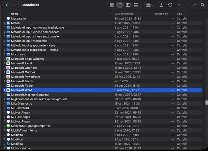Click the MobileSMSSpotlightImporter green icon

tap(8, 126)
